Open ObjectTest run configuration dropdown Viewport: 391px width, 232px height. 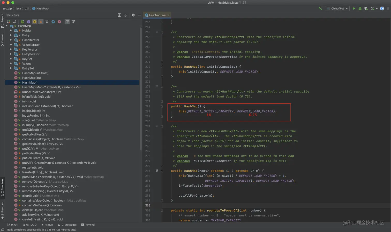pos(337,9)
